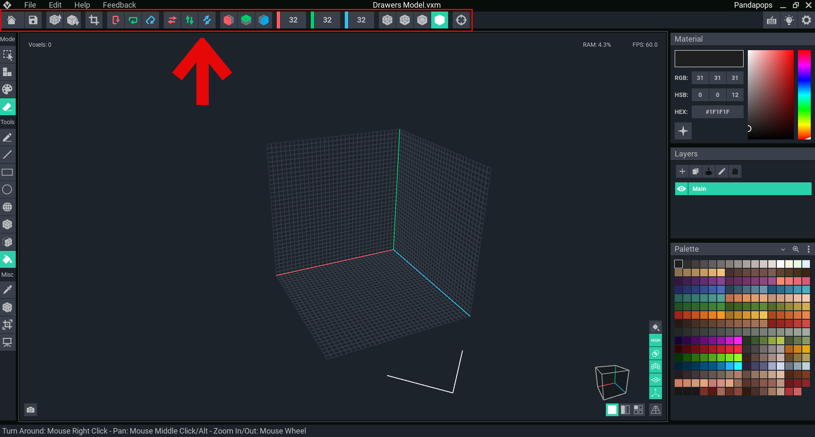The height and width of the screenshot is (437, 815).
Task: Pick a hue on the rainbow slider
Action: click(804, 94)
